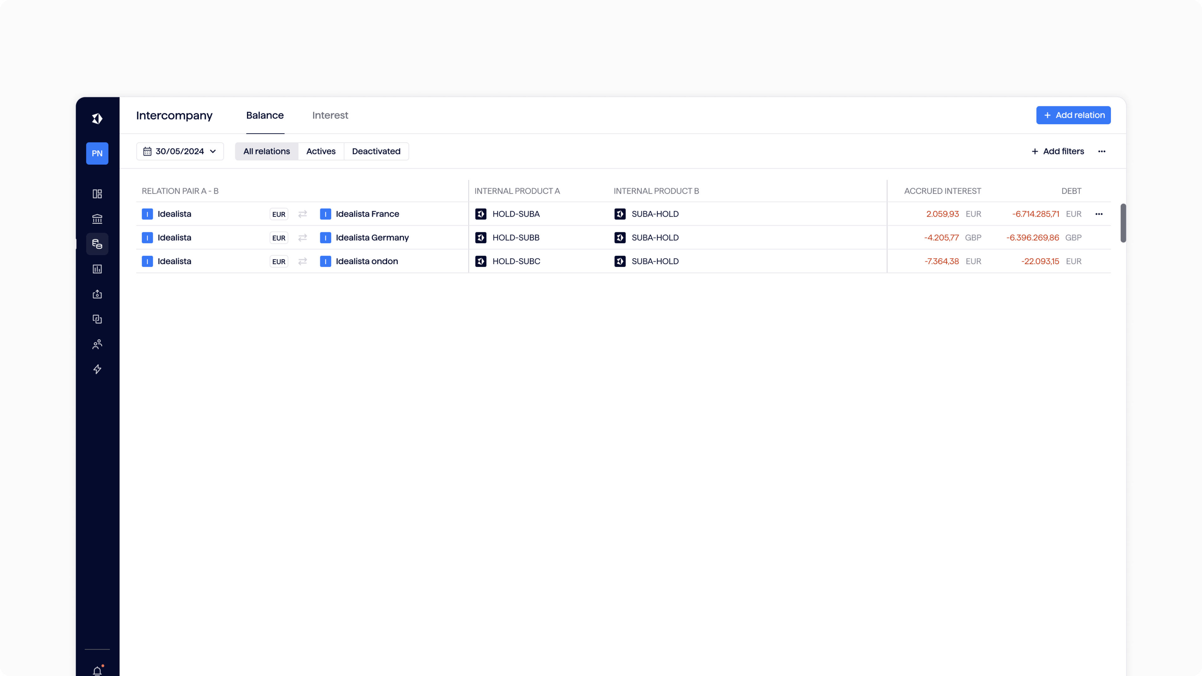Click the people team icon in sidebar
The width and height of the screenshot is (1202, 676).
pyautogui.click(x=97, y=344)
